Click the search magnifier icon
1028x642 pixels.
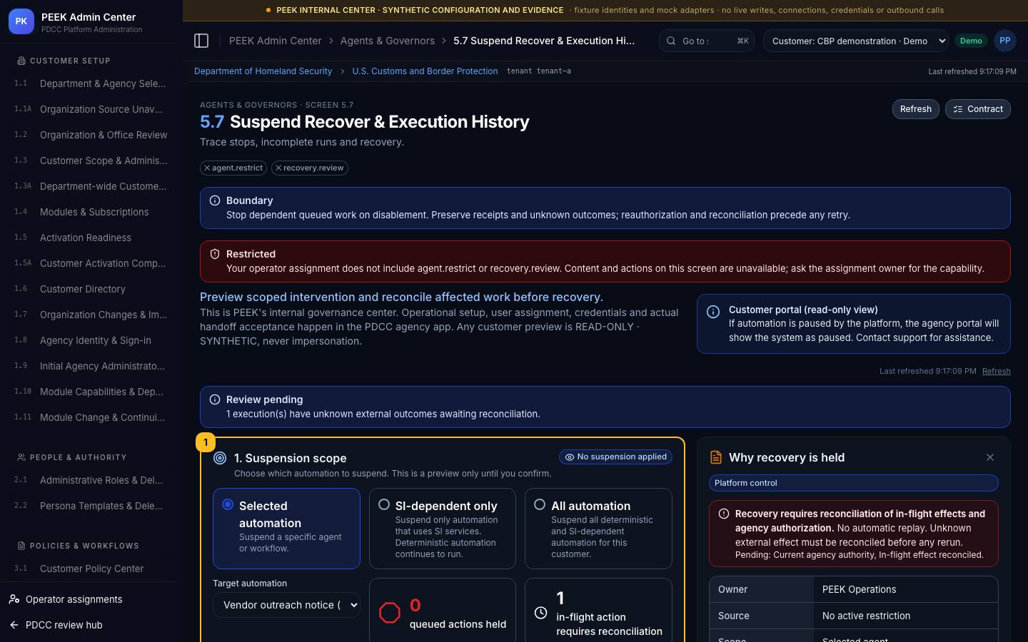[x=671, y=41]
